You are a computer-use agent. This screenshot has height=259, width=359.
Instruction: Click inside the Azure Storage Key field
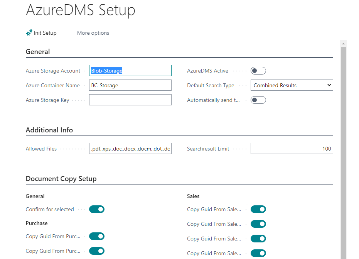[130, 100]
